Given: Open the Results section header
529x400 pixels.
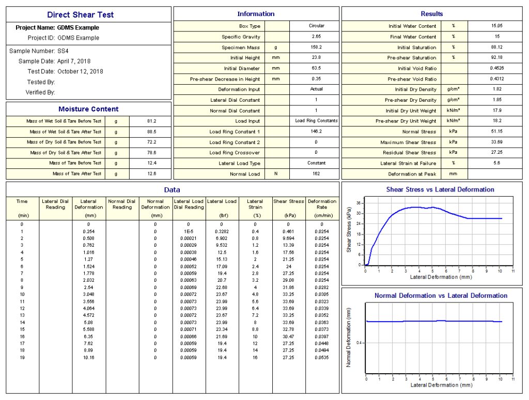Looking at the screenshot, I should point(431,13).
